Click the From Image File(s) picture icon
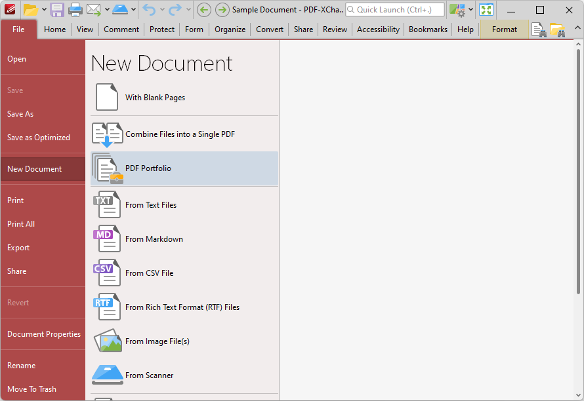Screen dimensions: 584x401 pyautogui.click(x=108, y=340)
